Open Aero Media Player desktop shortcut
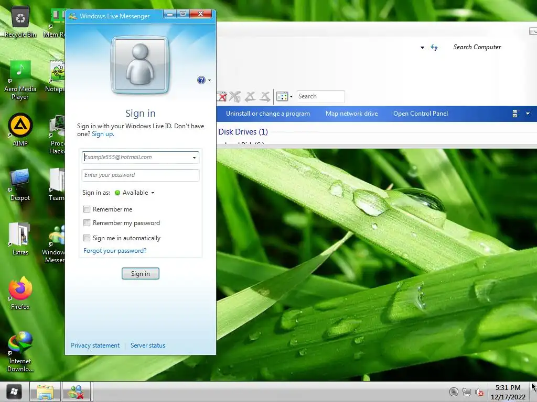537x402 pixels. pyautogui.click(x=20, y=80)
